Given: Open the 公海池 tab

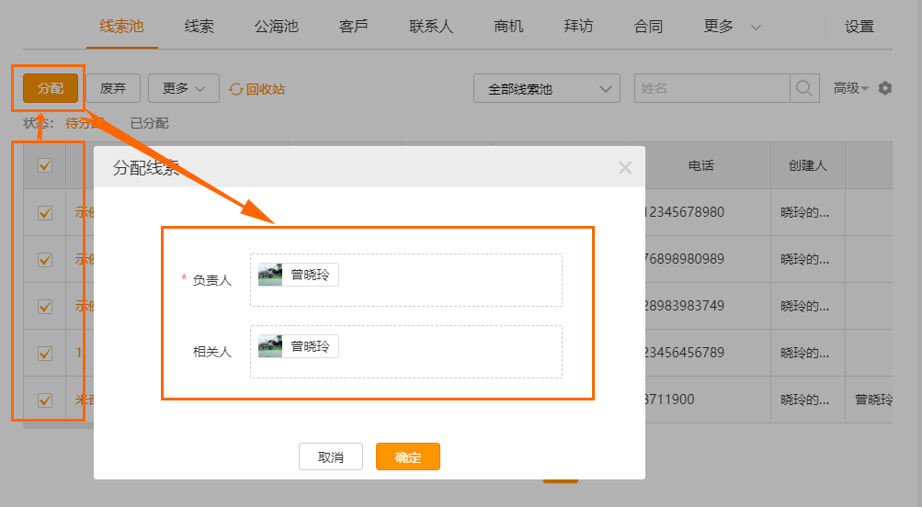Looking at the screenshot, I should click(277, 27).
